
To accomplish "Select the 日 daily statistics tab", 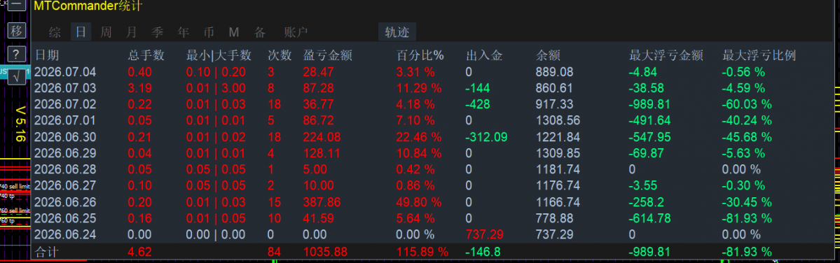I will tap(81, 32).
